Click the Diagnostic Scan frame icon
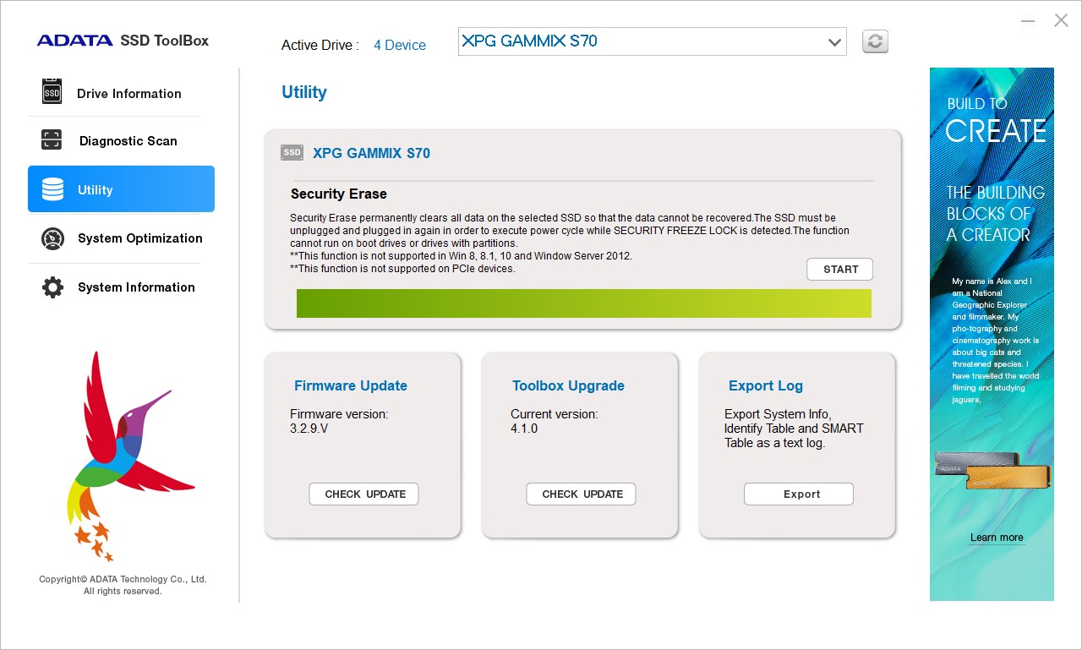The image size is (1082, 650). click(52, 140)
